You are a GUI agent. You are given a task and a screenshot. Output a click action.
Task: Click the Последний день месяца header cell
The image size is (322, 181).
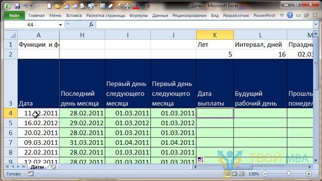click(82, 83)
